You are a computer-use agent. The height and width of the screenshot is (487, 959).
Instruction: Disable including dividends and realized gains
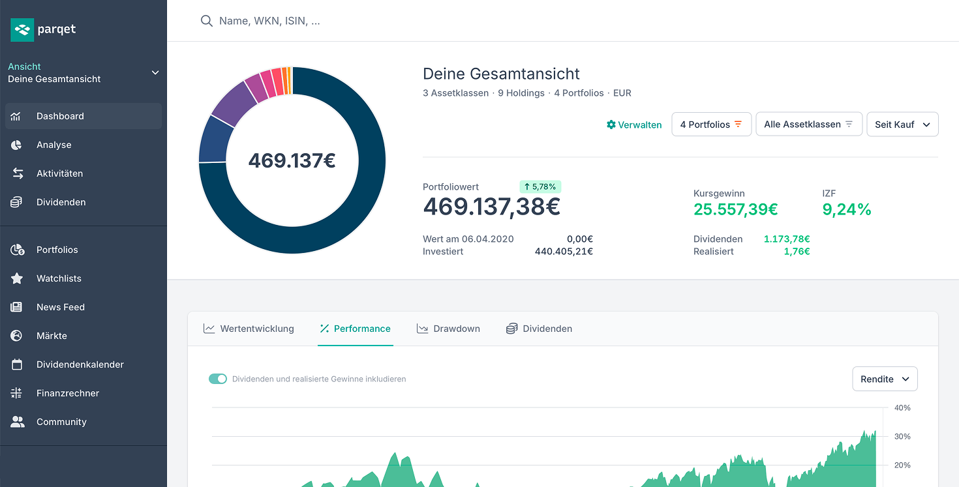218,378
